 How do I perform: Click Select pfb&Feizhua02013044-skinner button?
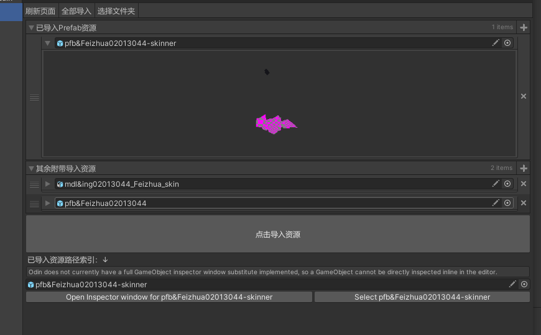tap(422, 297)
